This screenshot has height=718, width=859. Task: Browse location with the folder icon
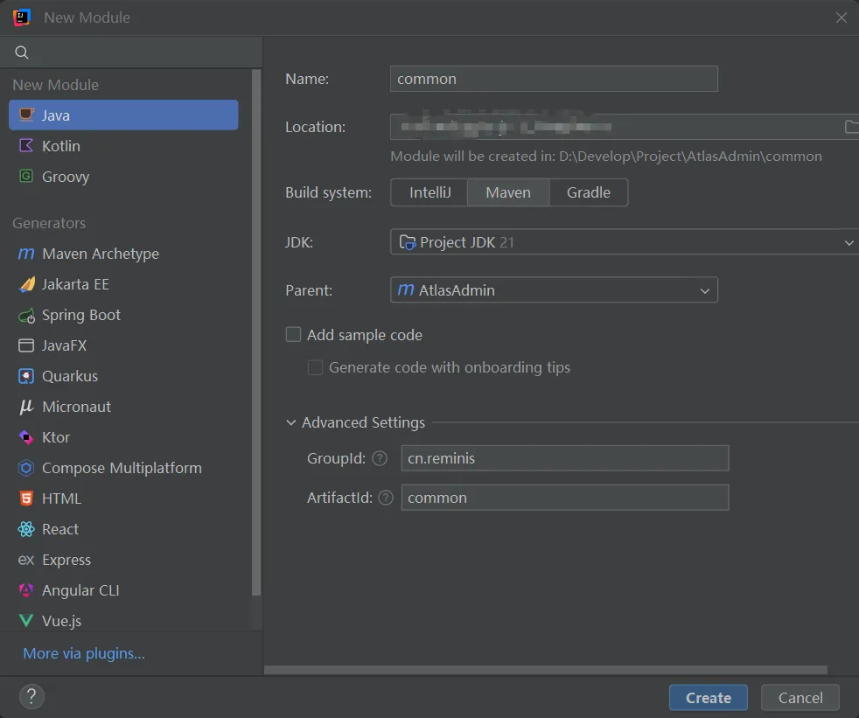coord(851,127)
